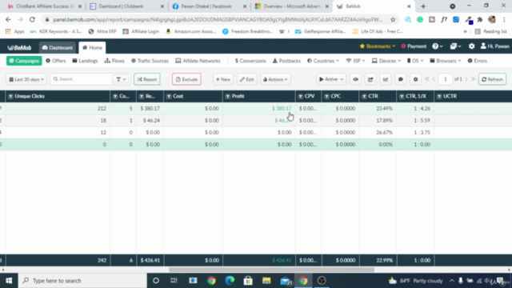The height and width of the screenshot is (288, 512).
Task: Click the Report button
Action: [147, 79]
